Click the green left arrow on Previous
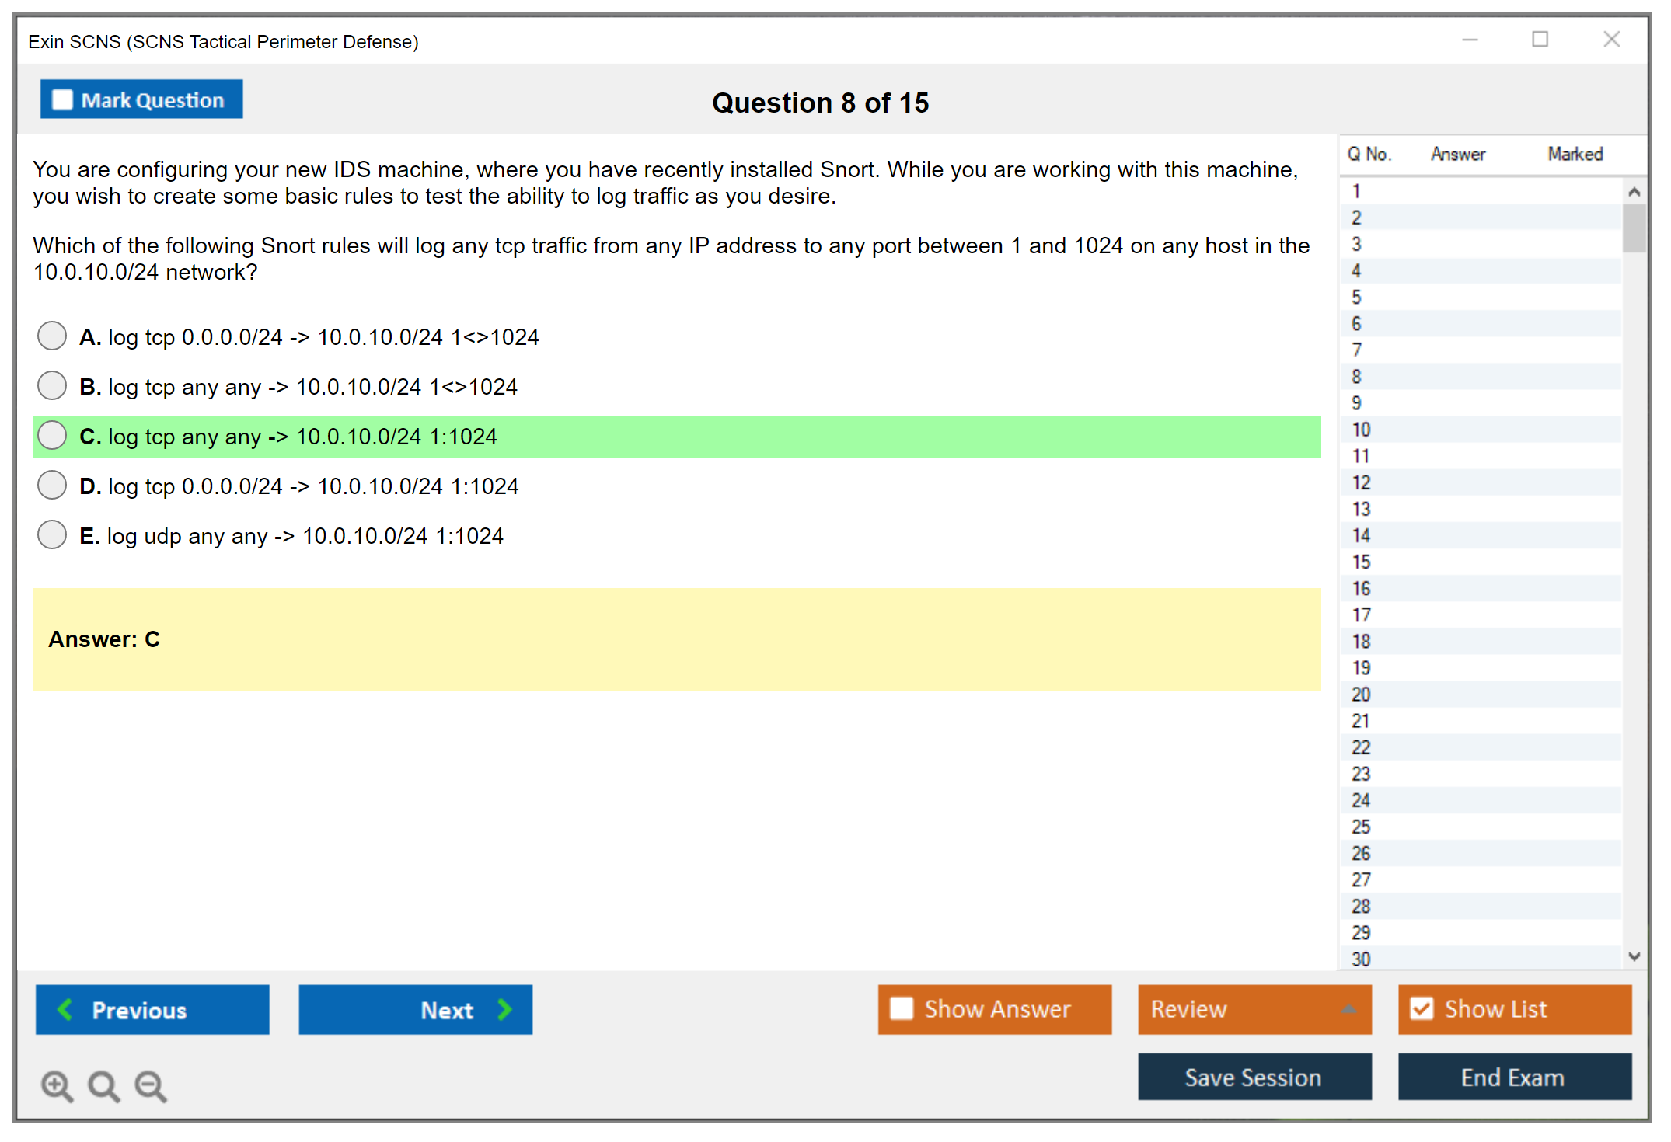Viewport: 1671px width, 1142px height. (x=65, y=1009)
